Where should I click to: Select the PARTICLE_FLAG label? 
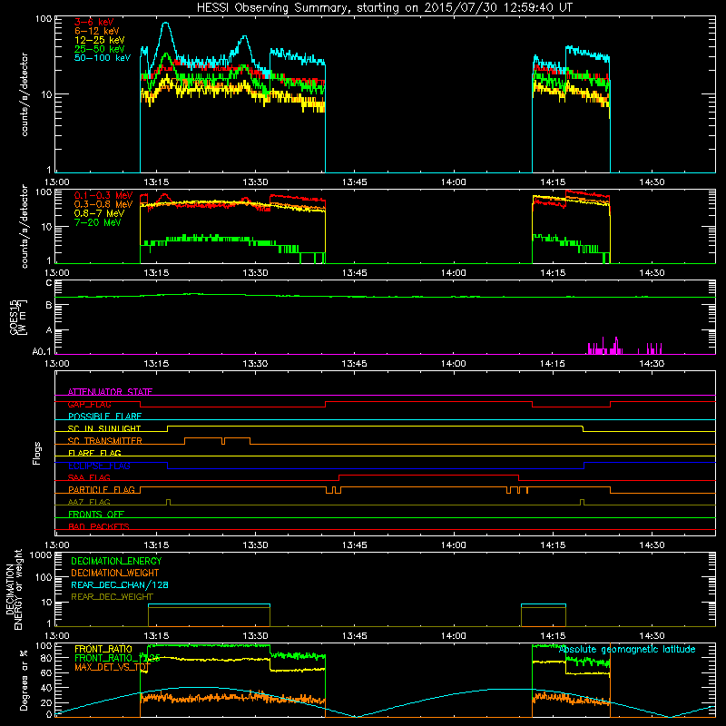(102, 490)
